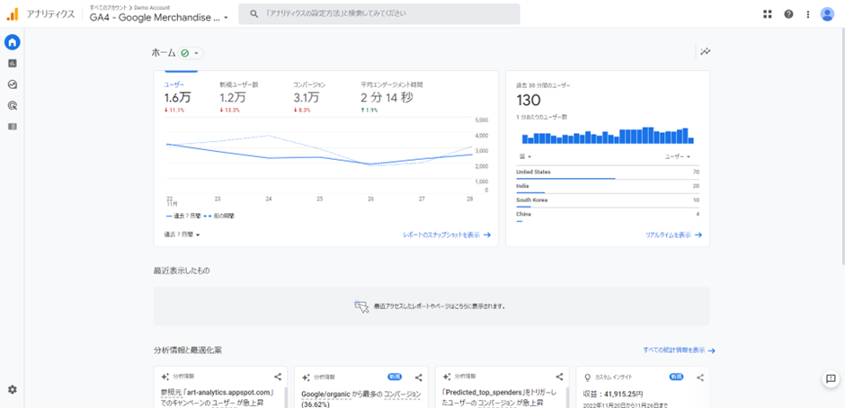
Task: Open the 過去 7 日間 date range dropdown
Action: click(x=182, y=235)
